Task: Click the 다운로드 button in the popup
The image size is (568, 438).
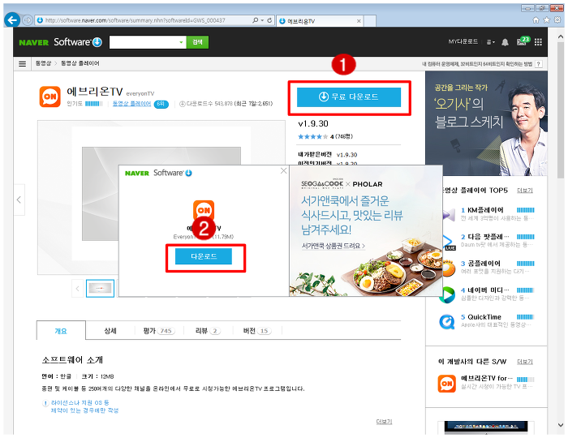Action: [204, 256]
